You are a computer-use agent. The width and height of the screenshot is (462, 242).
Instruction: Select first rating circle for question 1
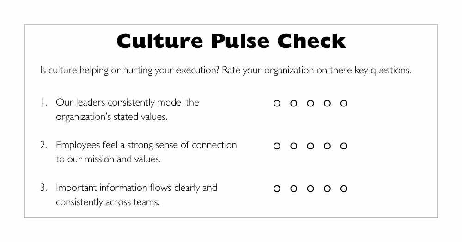(x=277, y=104)
